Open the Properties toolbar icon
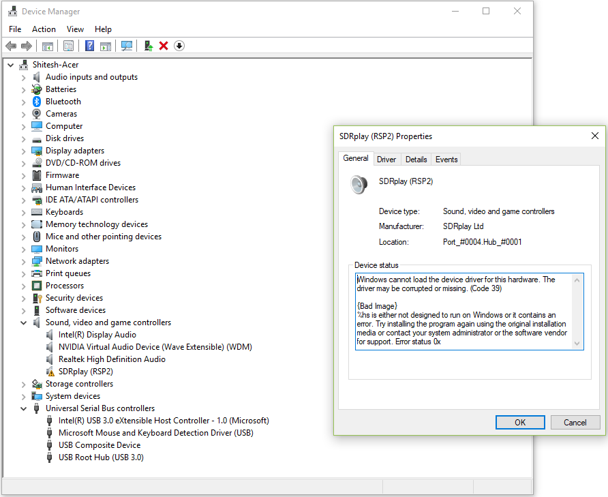The image size is (608, 497). coord(69,46)
